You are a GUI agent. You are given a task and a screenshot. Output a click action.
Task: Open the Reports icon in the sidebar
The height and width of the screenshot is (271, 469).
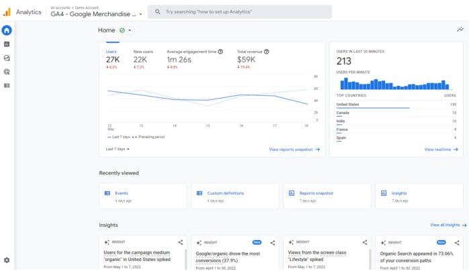click(x=7, y=44)
